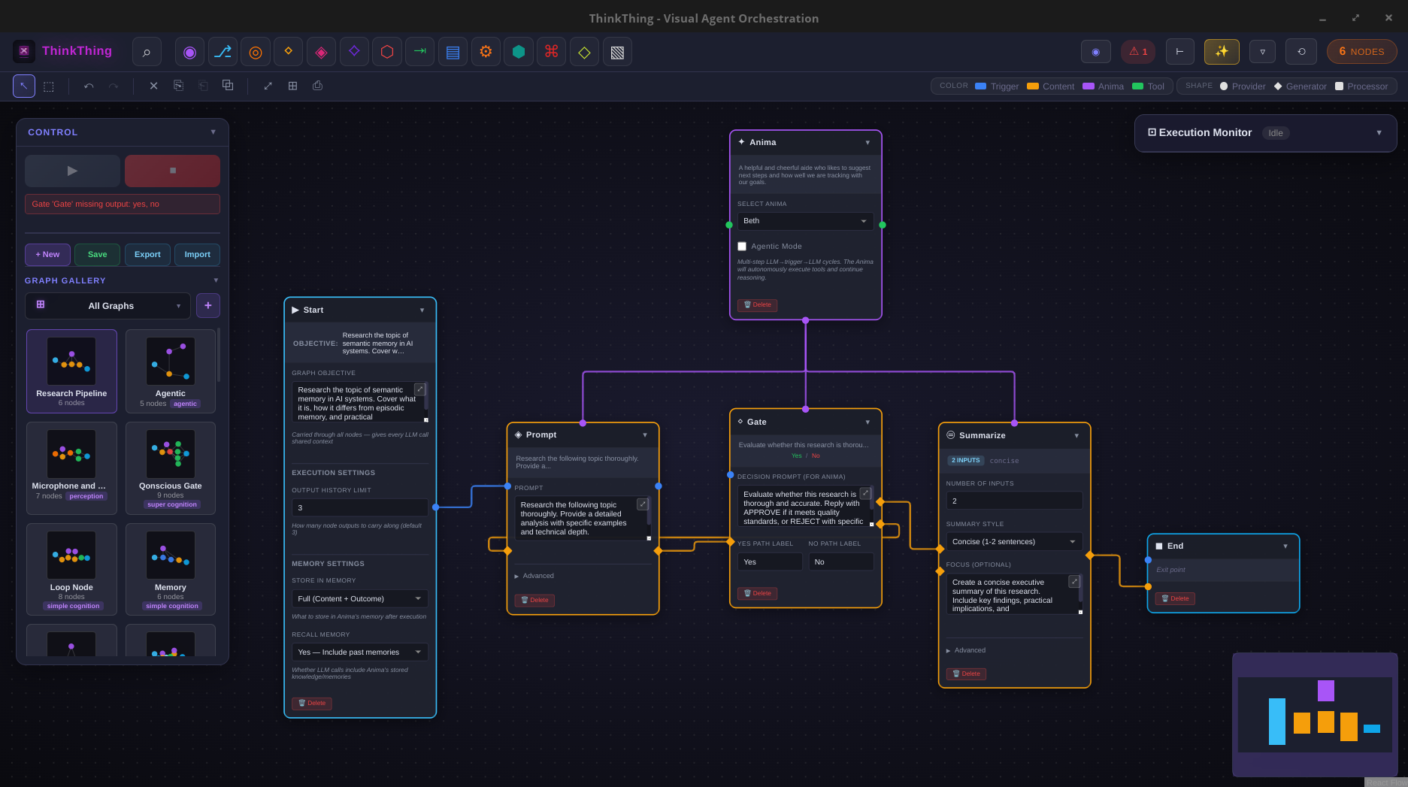Click the red command-symbol node icon

551,52
